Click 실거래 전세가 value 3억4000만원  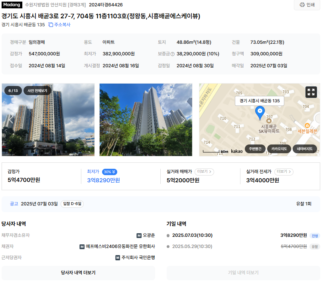click(x=263, y=180)
